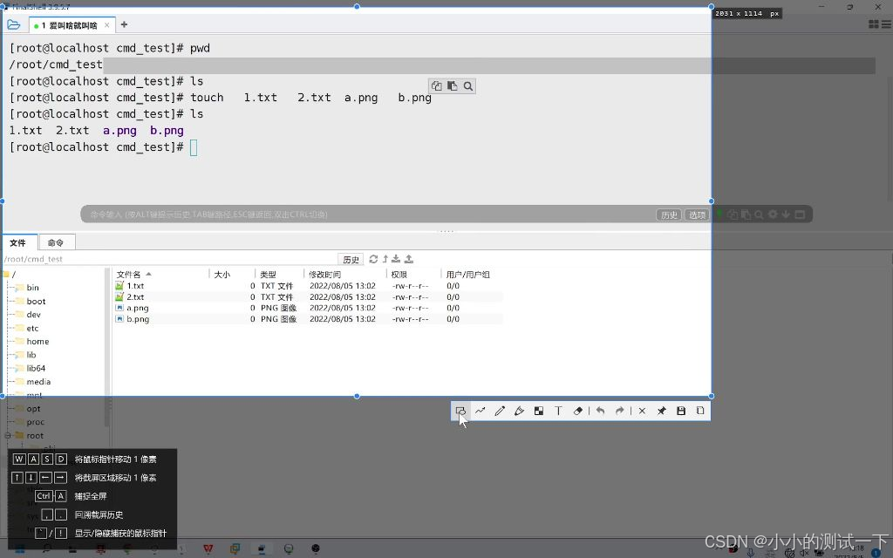Choose the highlighter annotation tool
Viewport: 893px width, 558px height.
tap(519, 411)
